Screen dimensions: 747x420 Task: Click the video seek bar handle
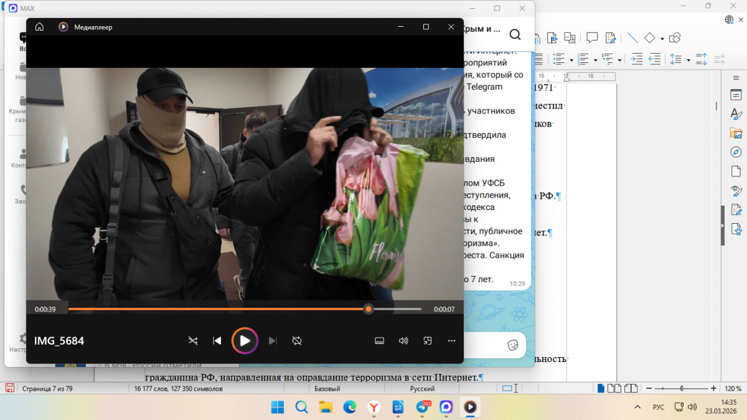[x=369, y=309]
